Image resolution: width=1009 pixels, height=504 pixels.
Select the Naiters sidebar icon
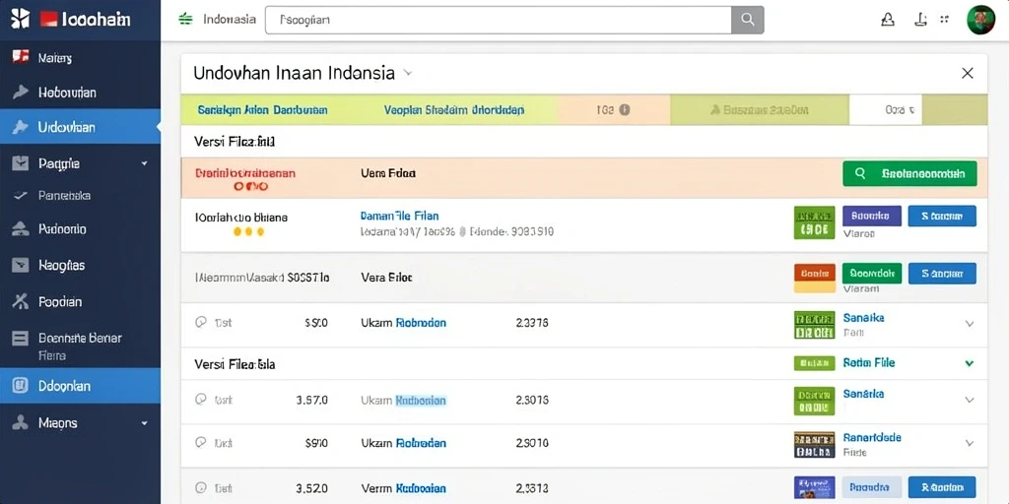[x=21, y=56]
